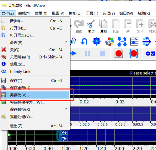Open the 工具(T) menu
The width and height of the screenshot is (156, 150).
92,14
